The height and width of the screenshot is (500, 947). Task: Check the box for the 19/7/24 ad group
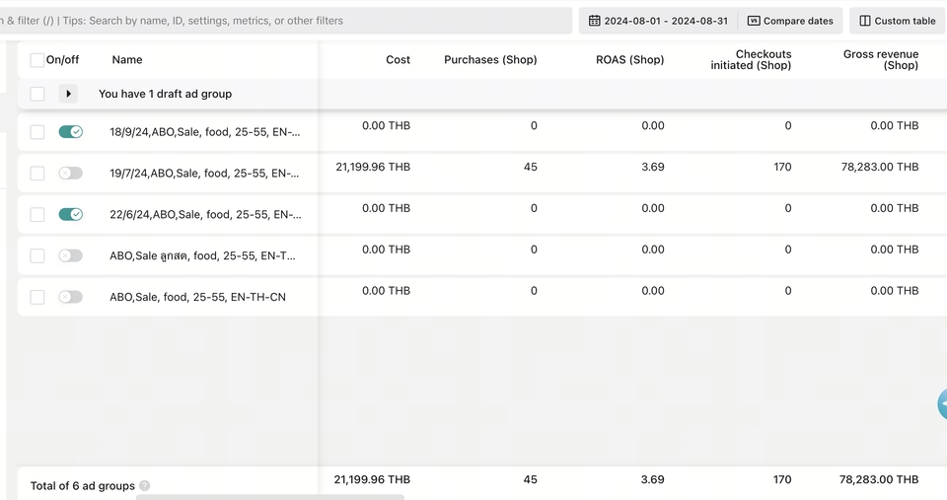click(37, 174)
